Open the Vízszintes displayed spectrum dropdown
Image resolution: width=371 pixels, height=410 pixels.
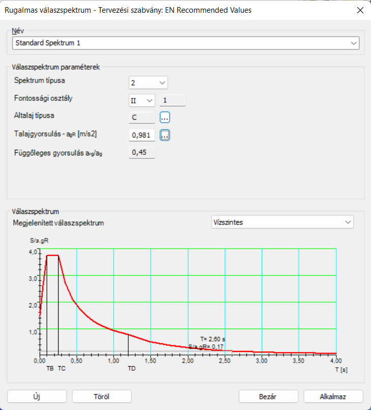tap(282, 222)
